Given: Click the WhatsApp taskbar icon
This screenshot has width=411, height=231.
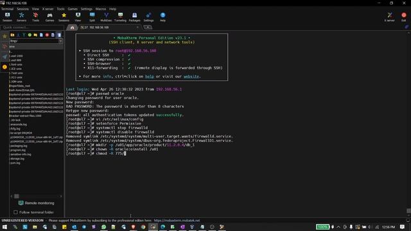Looking at the screenshot, I should 104,227.
